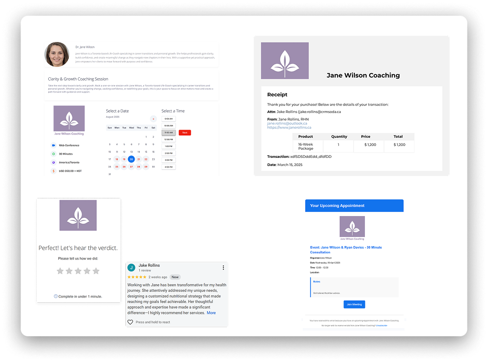Expand the review by clicking More
Screen dimensions: 488x362
211,313
